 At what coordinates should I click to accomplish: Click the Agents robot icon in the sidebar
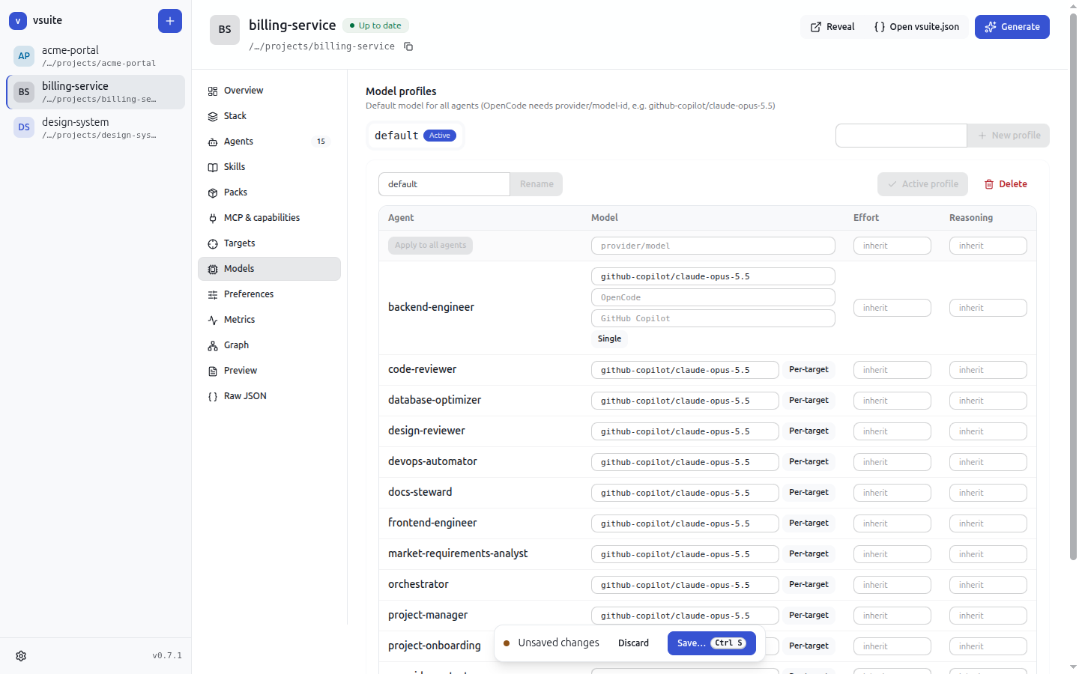point(213,142)
